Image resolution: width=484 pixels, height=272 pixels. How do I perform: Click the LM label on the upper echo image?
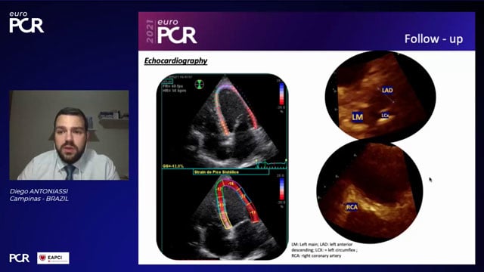pos(358,117)
